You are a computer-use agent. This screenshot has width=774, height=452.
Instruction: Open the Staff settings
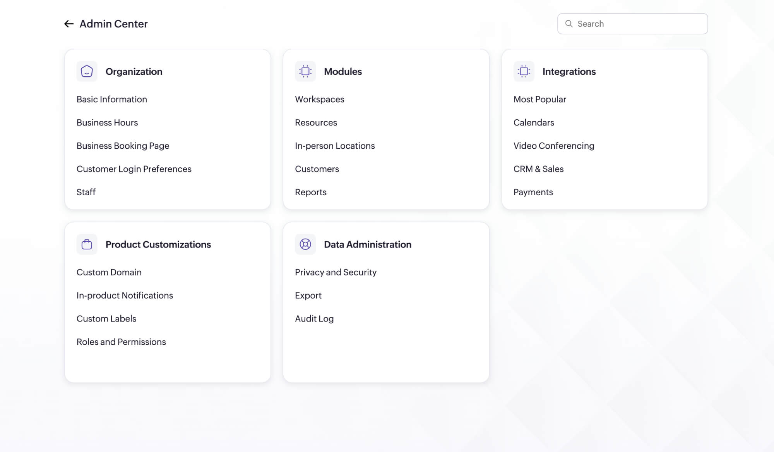coord(86,192)
